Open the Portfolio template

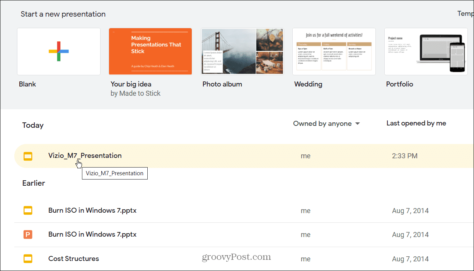click(x=425, y=51)
